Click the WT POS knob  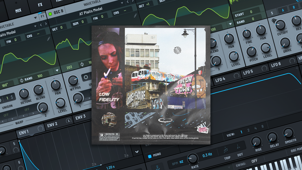[73, 81]
